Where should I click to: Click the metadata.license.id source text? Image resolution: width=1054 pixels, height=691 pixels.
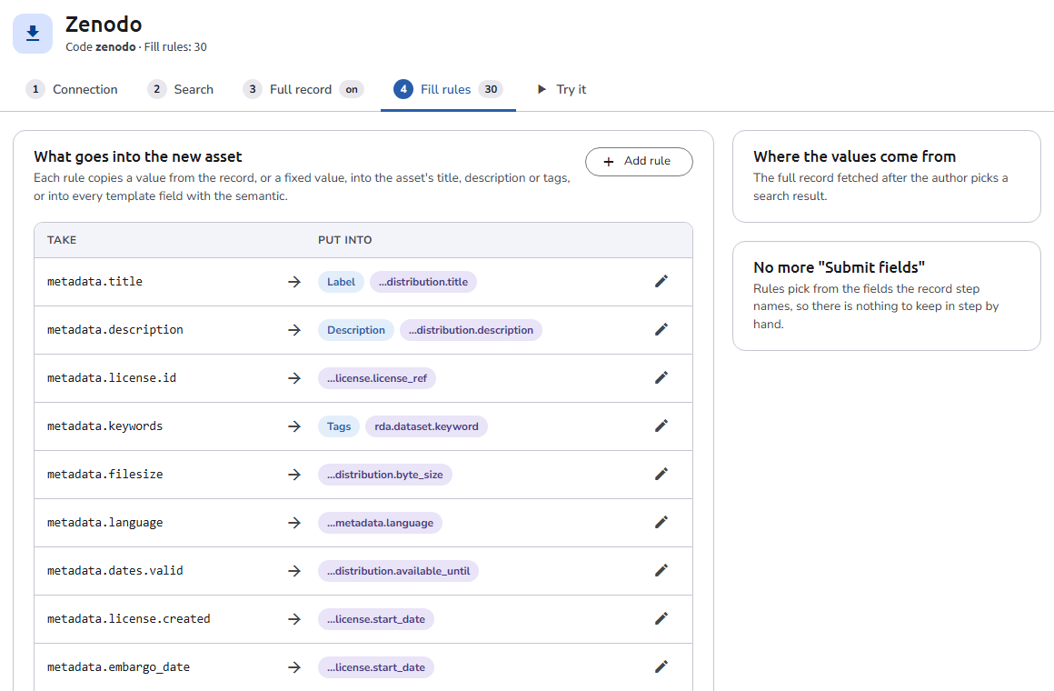(x=112, y=377)
